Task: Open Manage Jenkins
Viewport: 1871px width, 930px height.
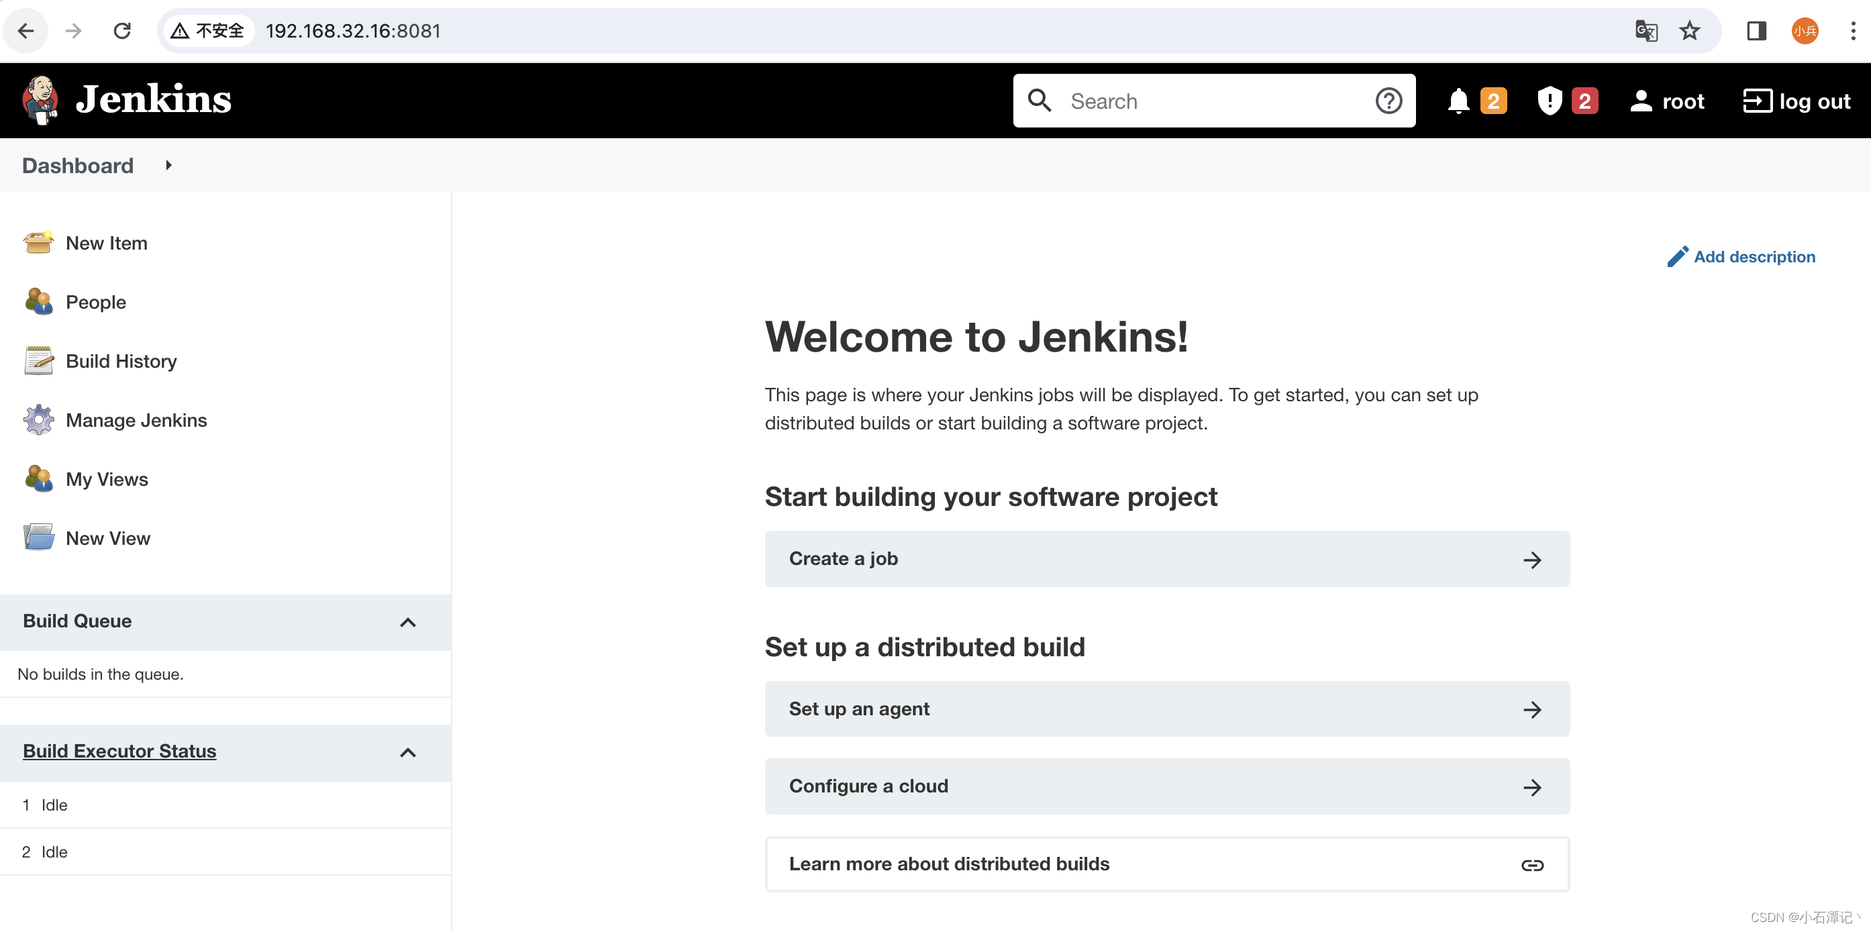Action: click(x=136, y=420)
